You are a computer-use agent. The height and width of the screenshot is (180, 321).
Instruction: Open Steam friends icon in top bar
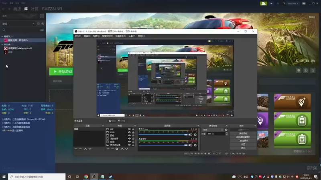coord(264,4)
